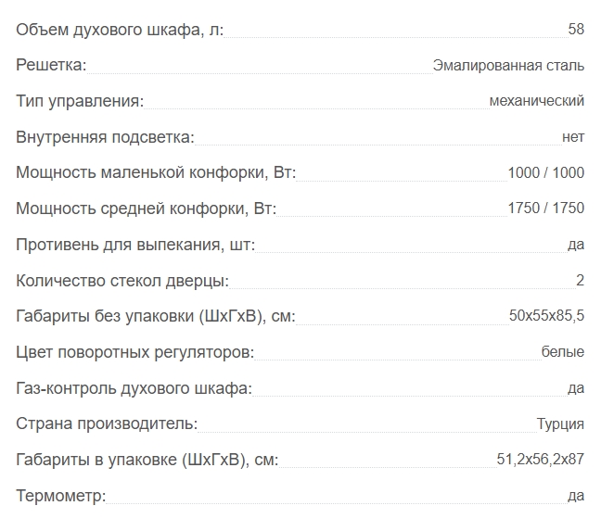601x531 pixels.
Task: Click the oven volume label "Объем духового шкафа, л"
Action: click(120, 30)
